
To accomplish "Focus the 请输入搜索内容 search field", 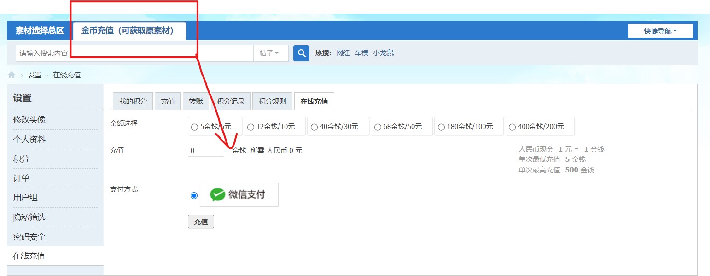I will (134, 53).
